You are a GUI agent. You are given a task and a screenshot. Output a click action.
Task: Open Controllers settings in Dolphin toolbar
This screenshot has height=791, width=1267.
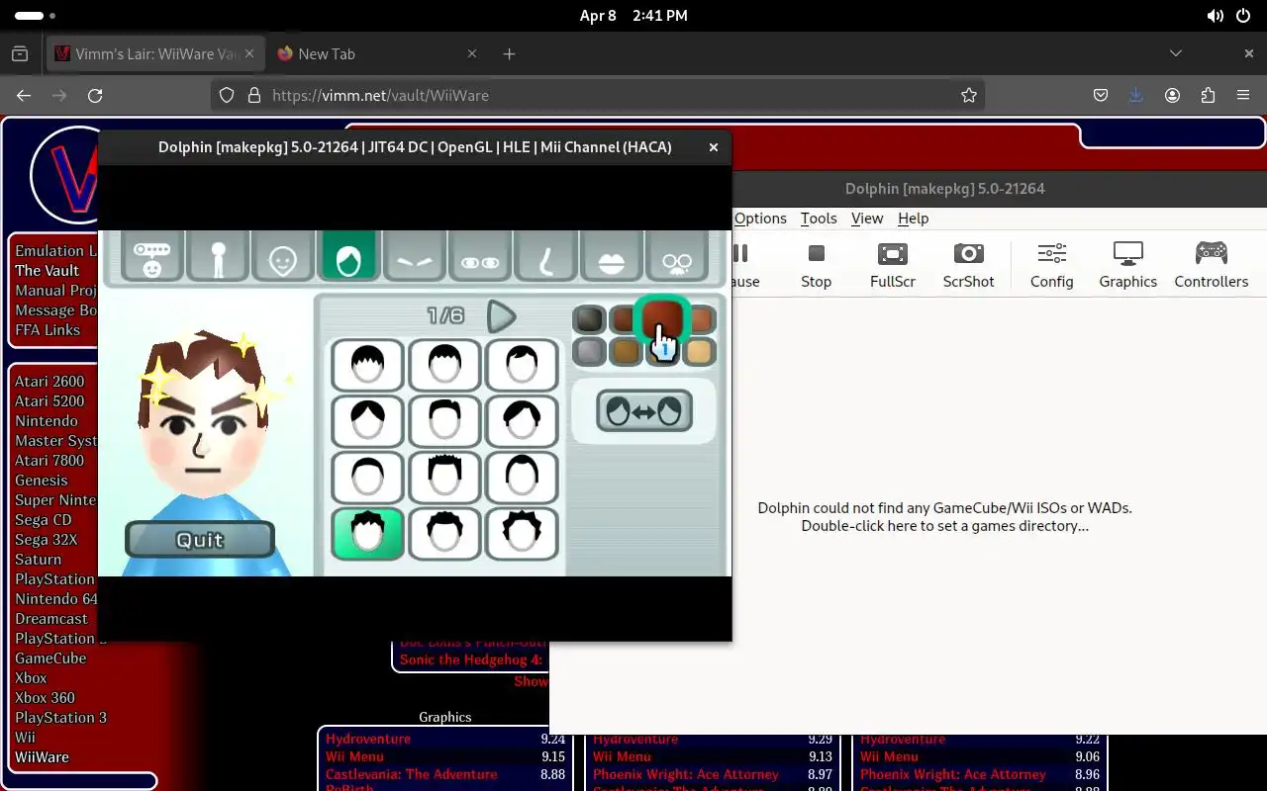coord(1212,266)
